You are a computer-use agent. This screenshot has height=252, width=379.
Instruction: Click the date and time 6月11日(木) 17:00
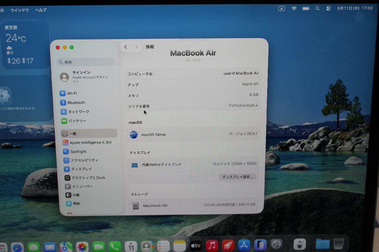click(x=355, y=8)
